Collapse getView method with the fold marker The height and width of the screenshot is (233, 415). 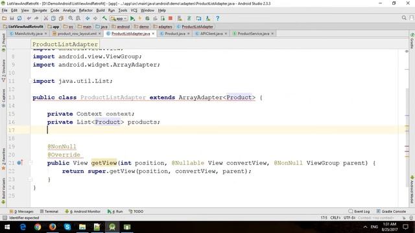point(30,162)
